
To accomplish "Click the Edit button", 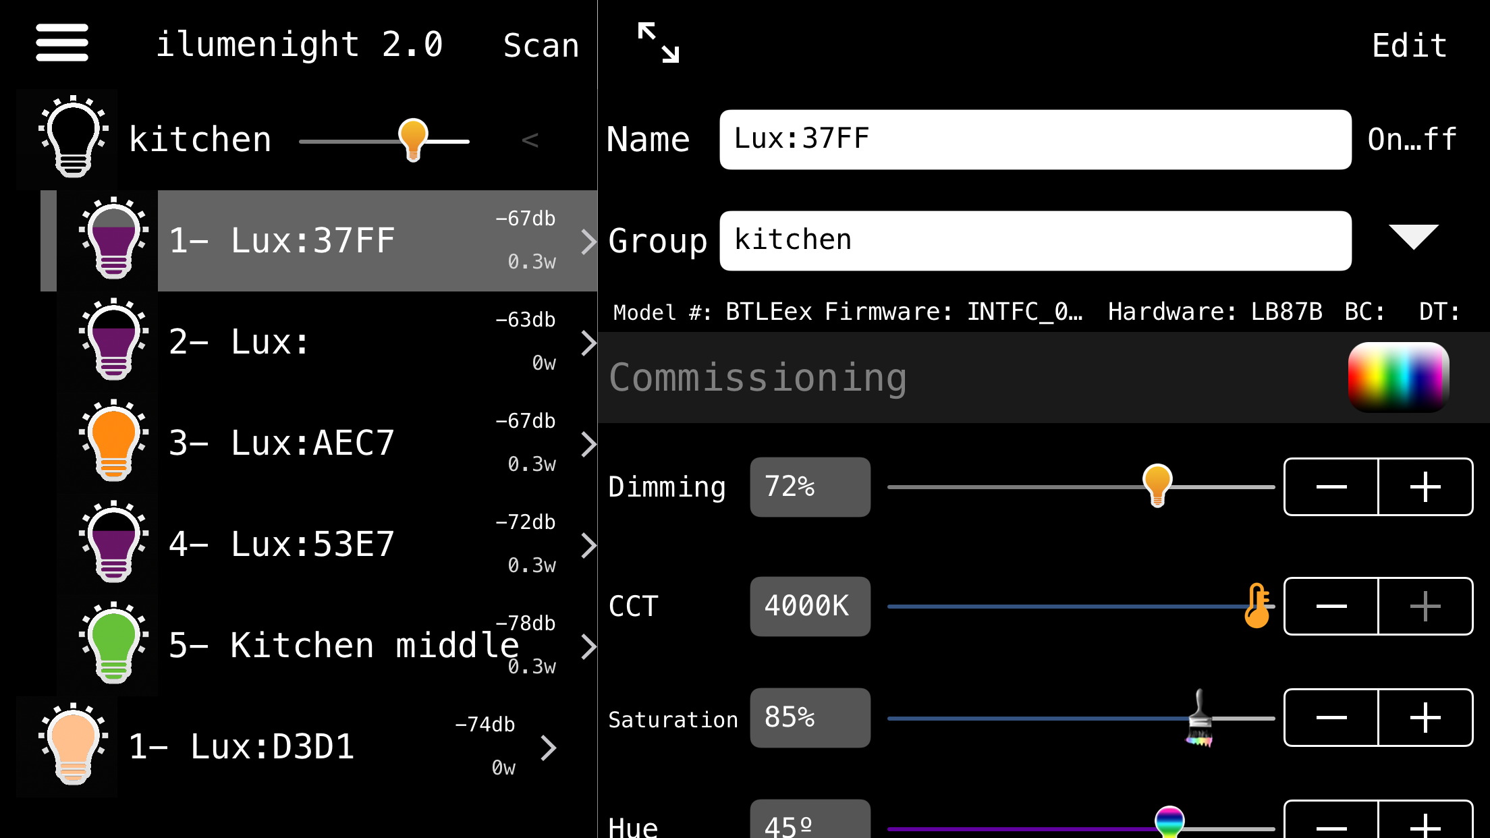I will [1410, 46].
